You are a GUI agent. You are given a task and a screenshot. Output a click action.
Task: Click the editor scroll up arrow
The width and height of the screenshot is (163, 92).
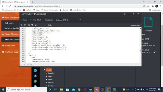[140, 28]
